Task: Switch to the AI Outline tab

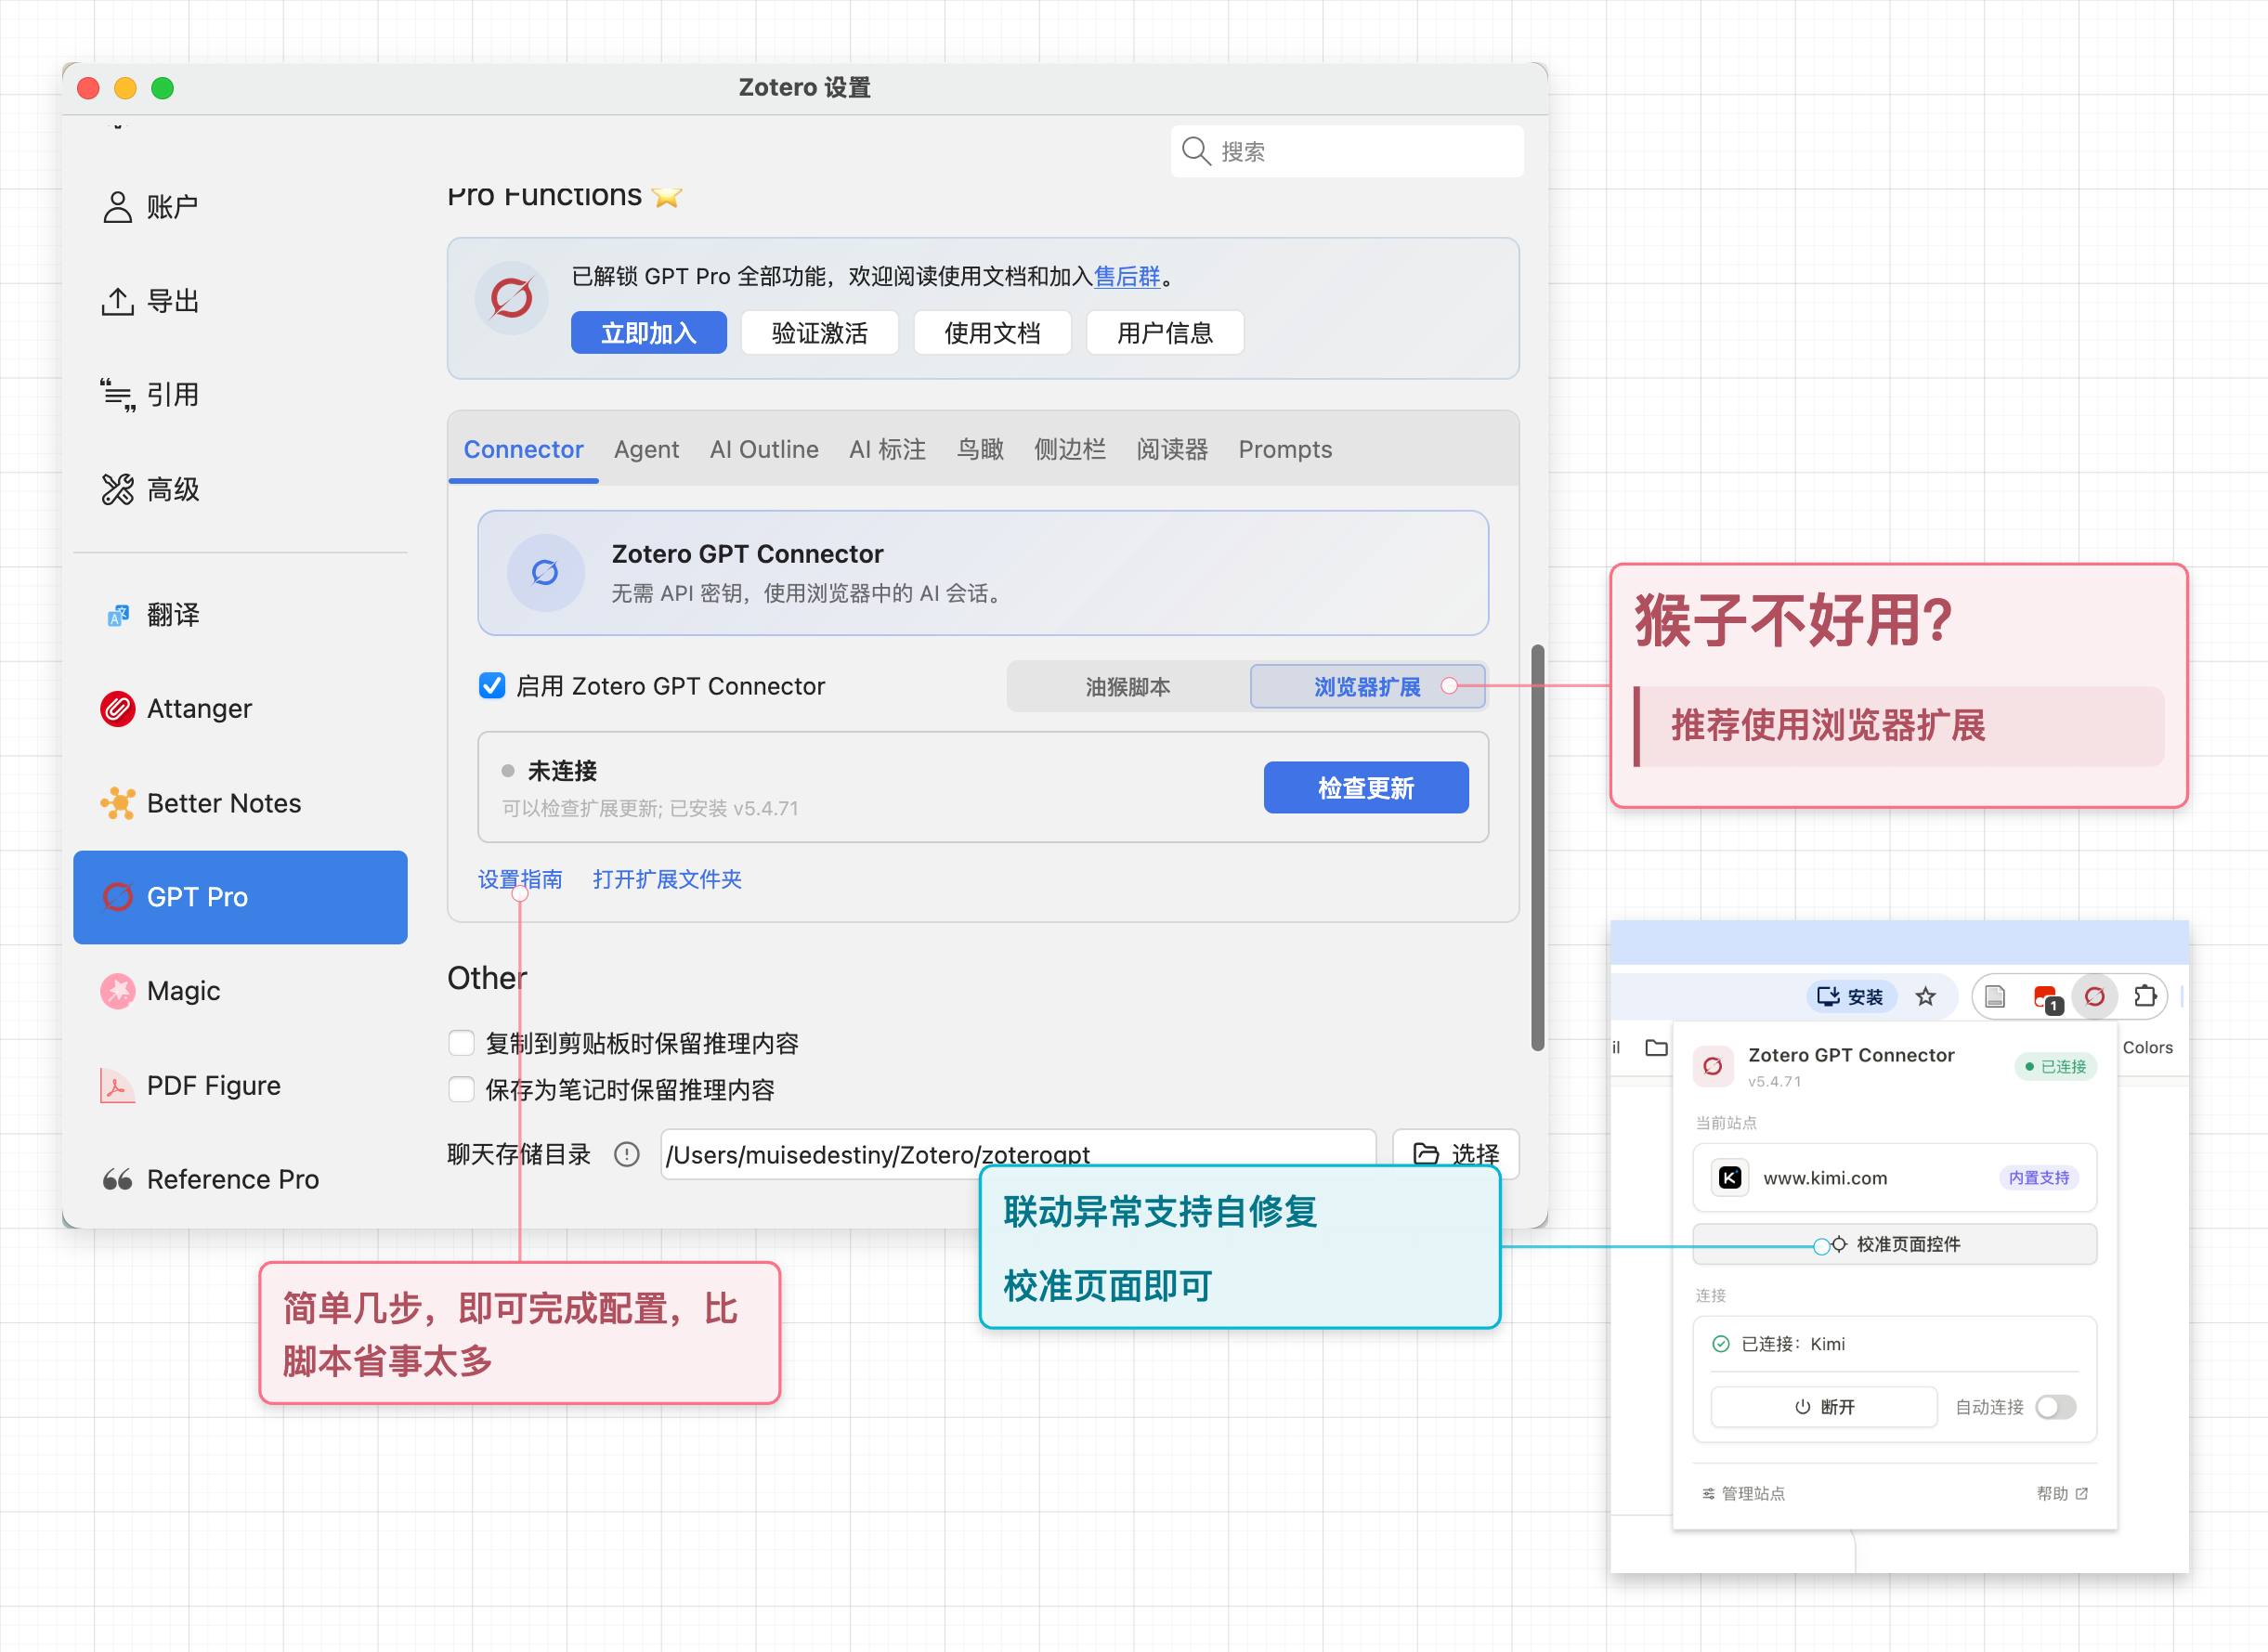Action: point(764,449)
